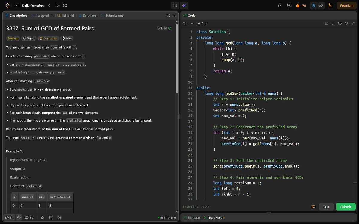Open the notes sticky icon

coord(175,6)
